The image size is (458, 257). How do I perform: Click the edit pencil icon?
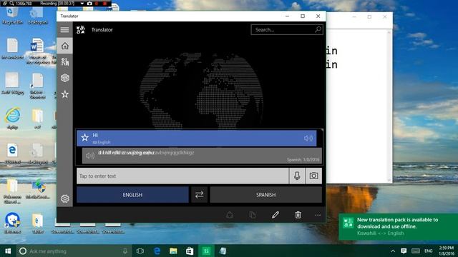[x=275, y=215]
